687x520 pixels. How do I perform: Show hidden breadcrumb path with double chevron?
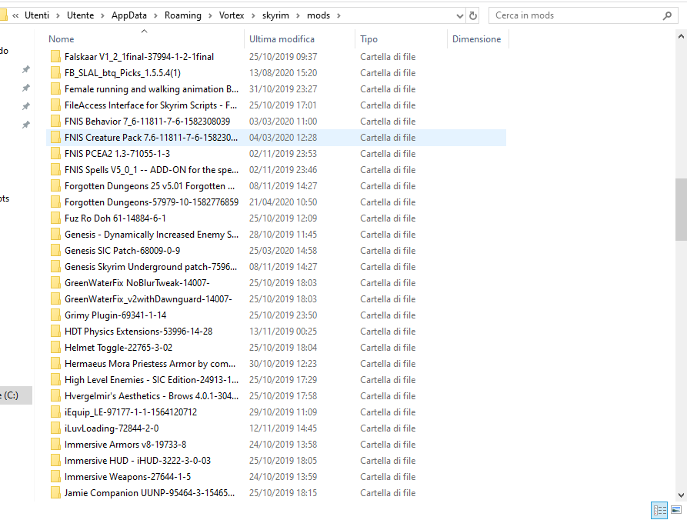tap(16, 16)
